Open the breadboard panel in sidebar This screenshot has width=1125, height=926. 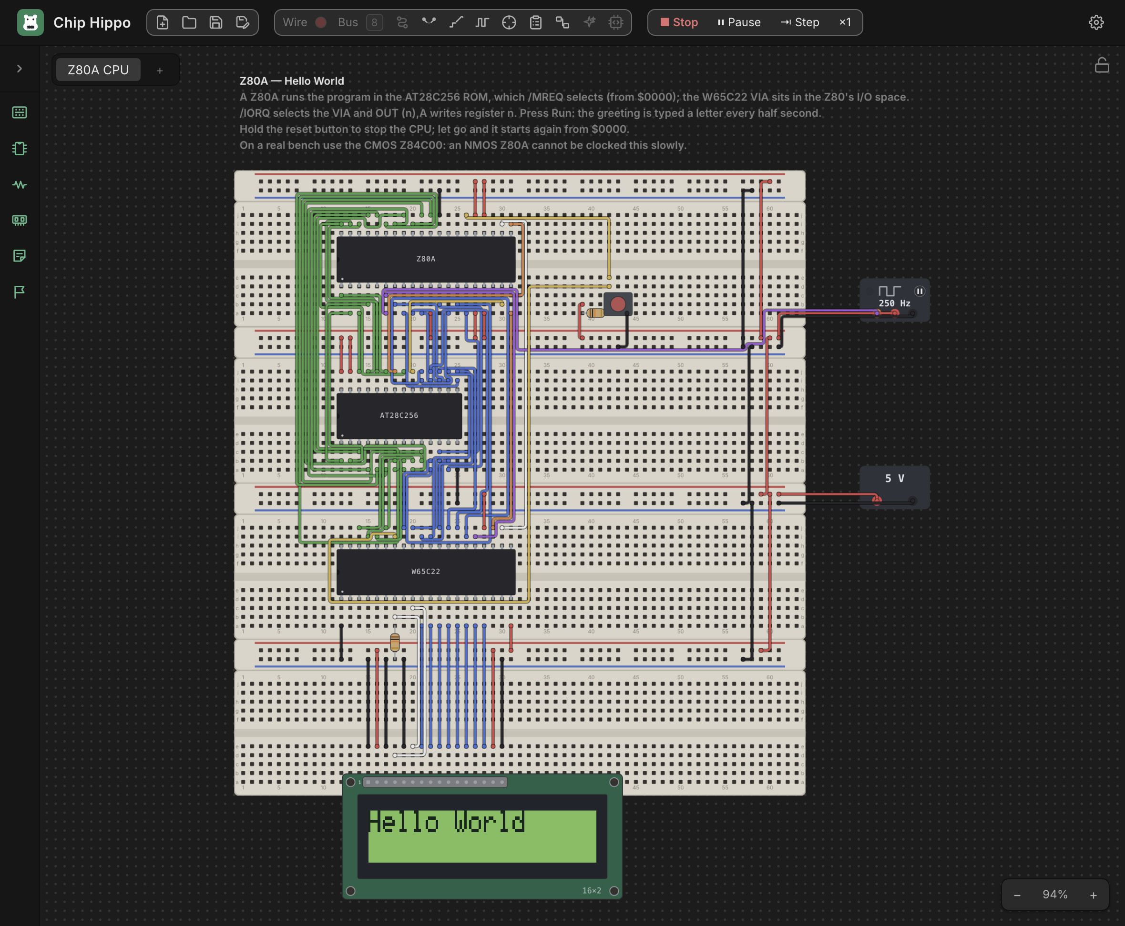[20, 112]
